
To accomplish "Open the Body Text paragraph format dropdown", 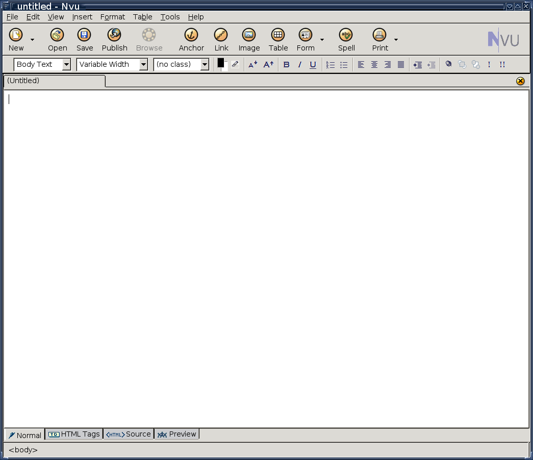I will [x=42, y=64].
